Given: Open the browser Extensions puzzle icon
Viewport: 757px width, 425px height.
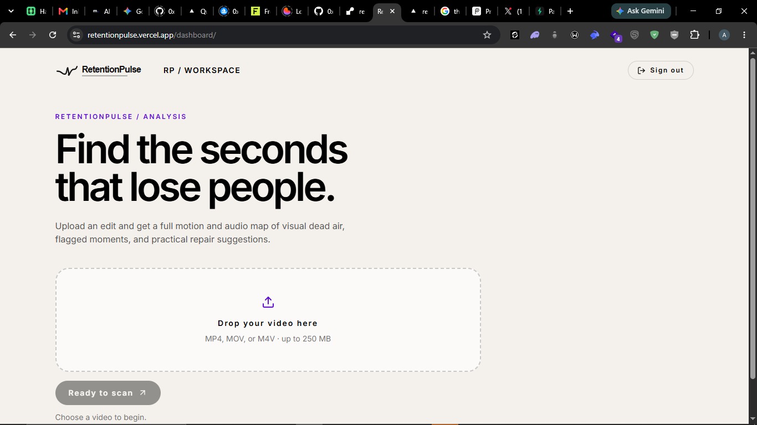Looking at the screenshot, I should tap(694, 35).
